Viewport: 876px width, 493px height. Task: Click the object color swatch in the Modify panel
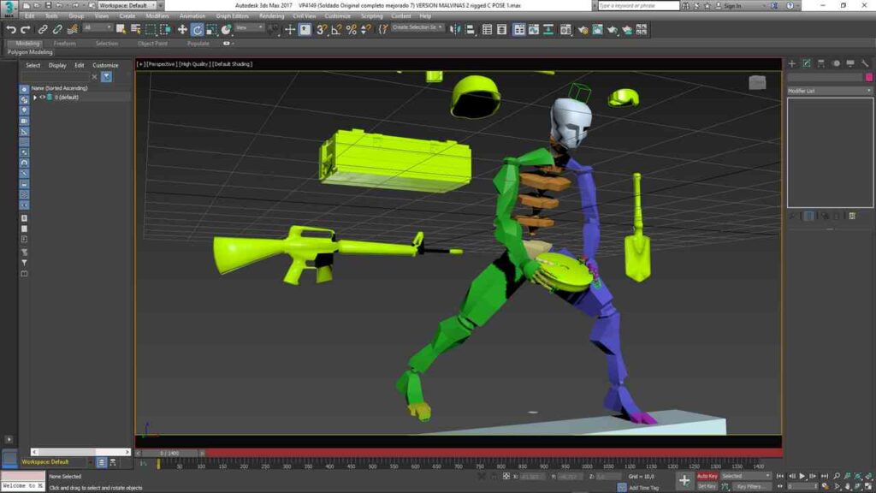click(869, 77)
